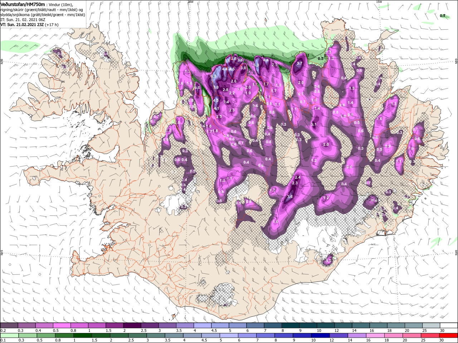This screenshot has height=343, width=458.
Task: Click the 'VT: Sun. 21.02.2021 23Z (+17 h)' line
Action: (29, 25)
